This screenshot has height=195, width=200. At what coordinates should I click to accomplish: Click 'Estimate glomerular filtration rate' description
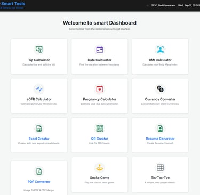pos(39,104)
